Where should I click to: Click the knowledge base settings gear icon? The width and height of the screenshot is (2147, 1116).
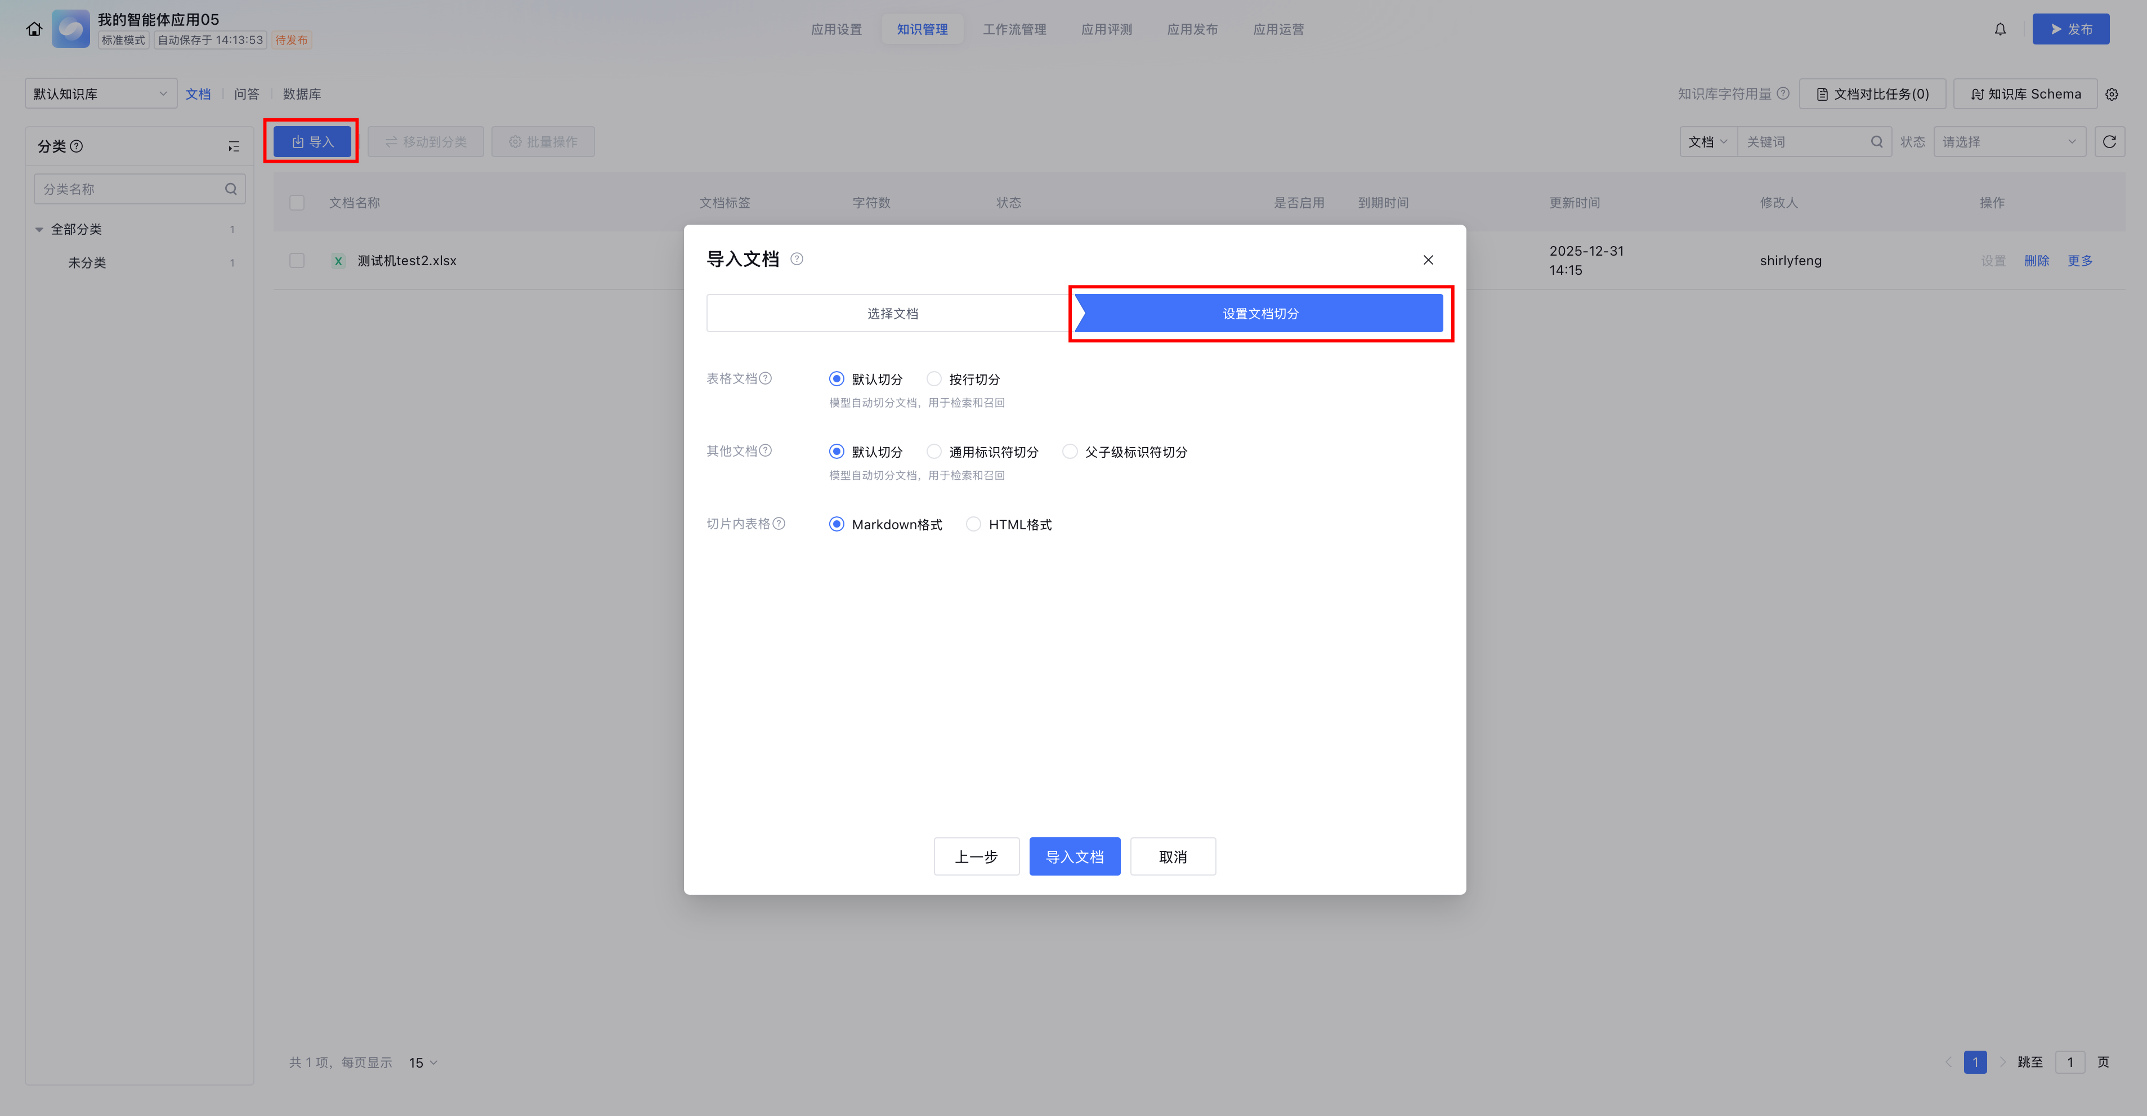coord(2111,94)
